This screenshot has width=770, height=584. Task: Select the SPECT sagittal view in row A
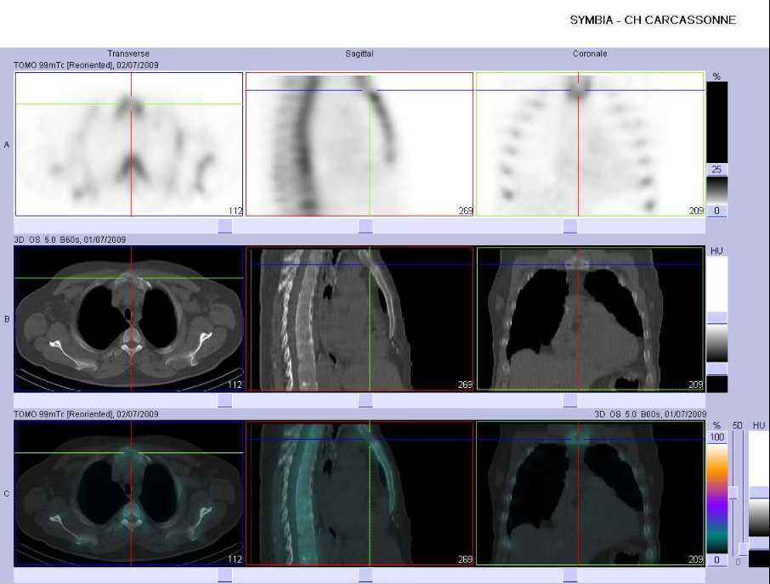tap(360, 144)
